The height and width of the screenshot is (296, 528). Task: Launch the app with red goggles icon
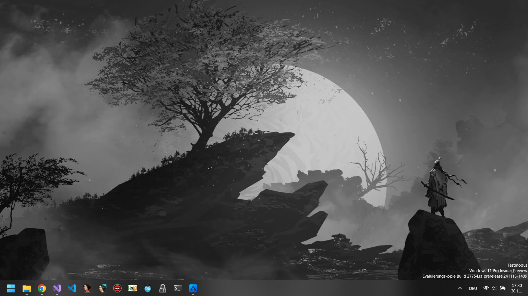click(x=117, y=288)
